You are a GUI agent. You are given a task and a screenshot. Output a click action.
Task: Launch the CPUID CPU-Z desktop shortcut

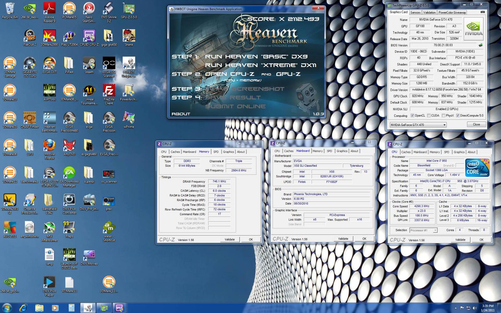click(89, 38)
